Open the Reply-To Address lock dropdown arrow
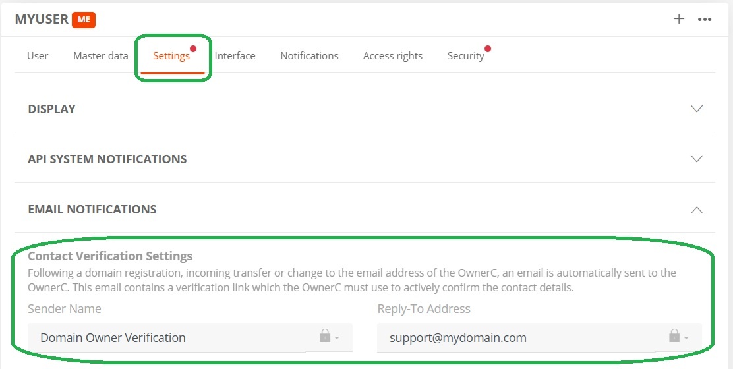Screen dimensions: 733x369 pos(686,338)
